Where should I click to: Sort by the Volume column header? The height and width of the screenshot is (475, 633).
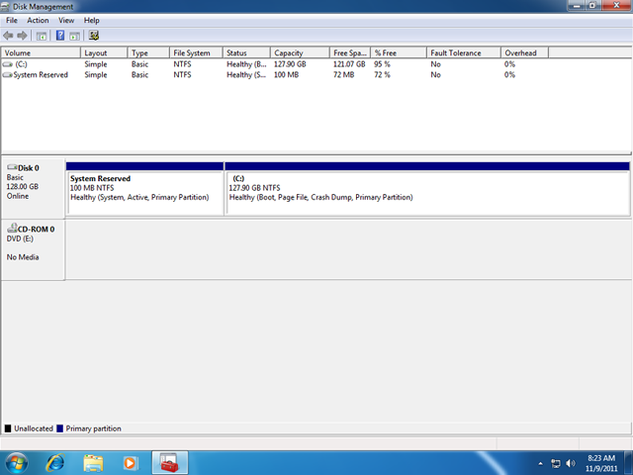click(41, 52)
